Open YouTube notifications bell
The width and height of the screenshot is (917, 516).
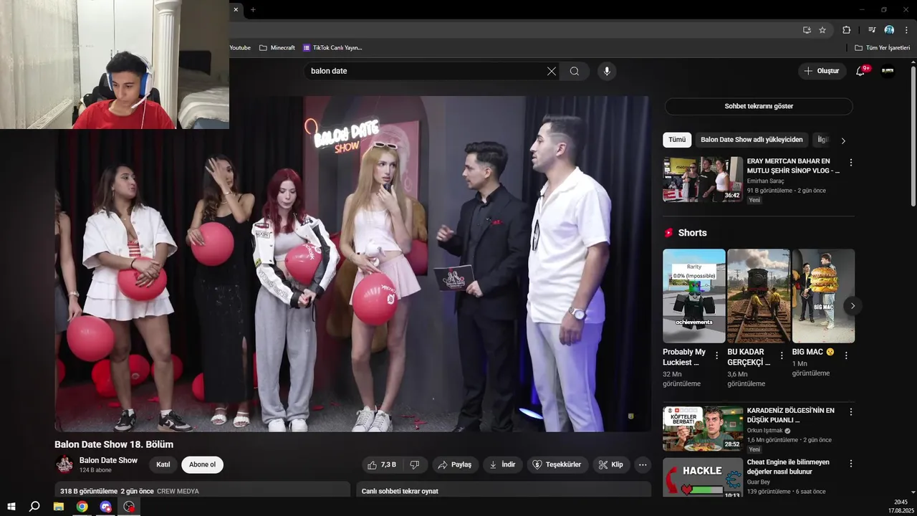(x=860, y=71)
